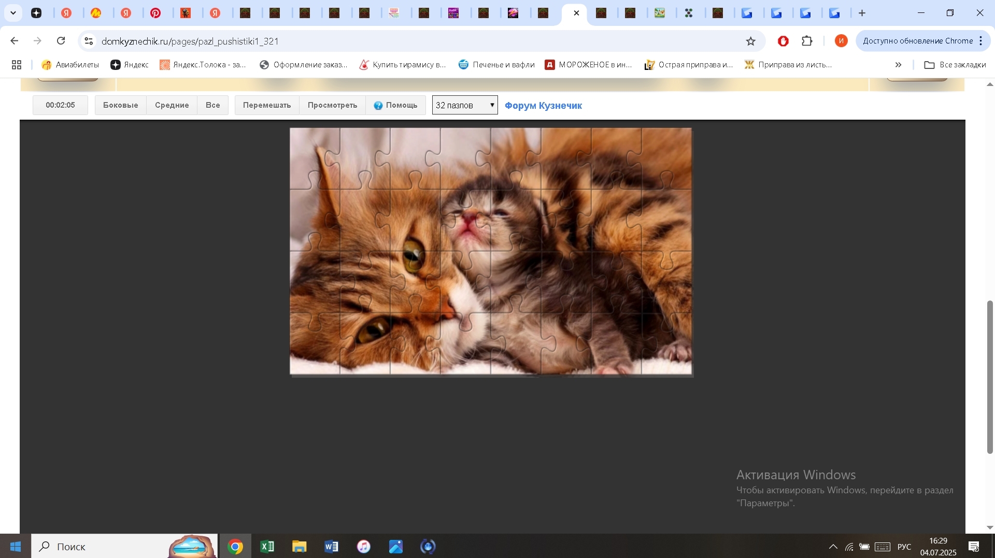
Task: Open File Explorer from the taskbar
Action: tap(300, 547)
